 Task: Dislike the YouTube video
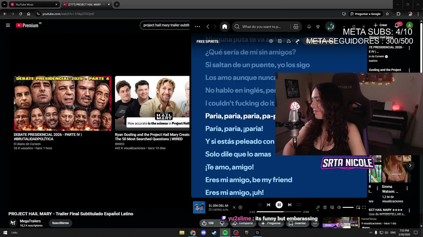(222, 223)
